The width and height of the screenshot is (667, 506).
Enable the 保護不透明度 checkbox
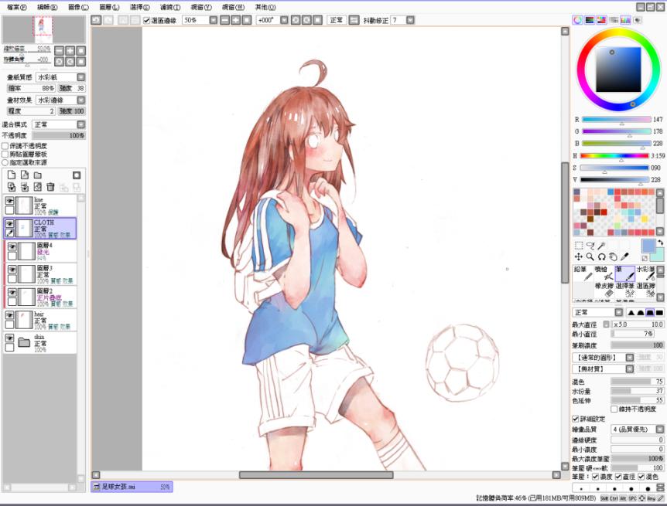coord(5,146)
